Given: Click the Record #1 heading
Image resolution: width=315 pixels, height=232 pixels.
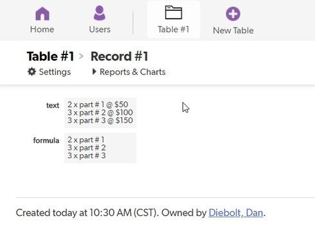Looking at the screenshot, I should [x=120, y=56].
